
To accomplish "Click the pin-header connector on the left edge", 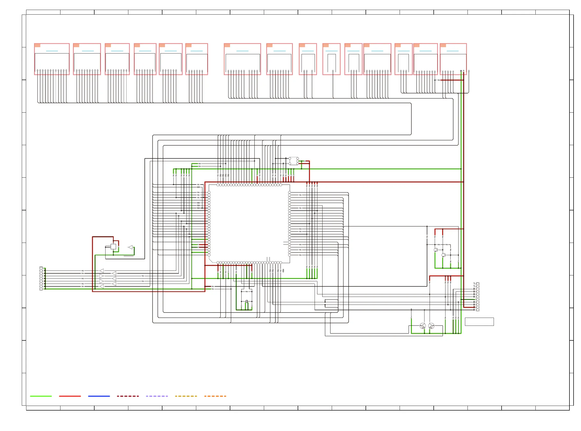I will (x=41, y=278).
